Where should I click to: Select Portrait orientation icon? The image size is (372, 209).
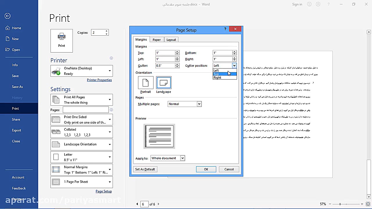point(145,83)
